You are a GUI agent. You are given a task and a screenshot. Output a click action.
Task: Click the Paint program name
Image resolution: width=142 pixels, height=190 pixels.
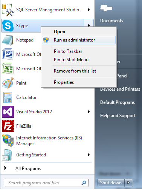pos(21,83)
